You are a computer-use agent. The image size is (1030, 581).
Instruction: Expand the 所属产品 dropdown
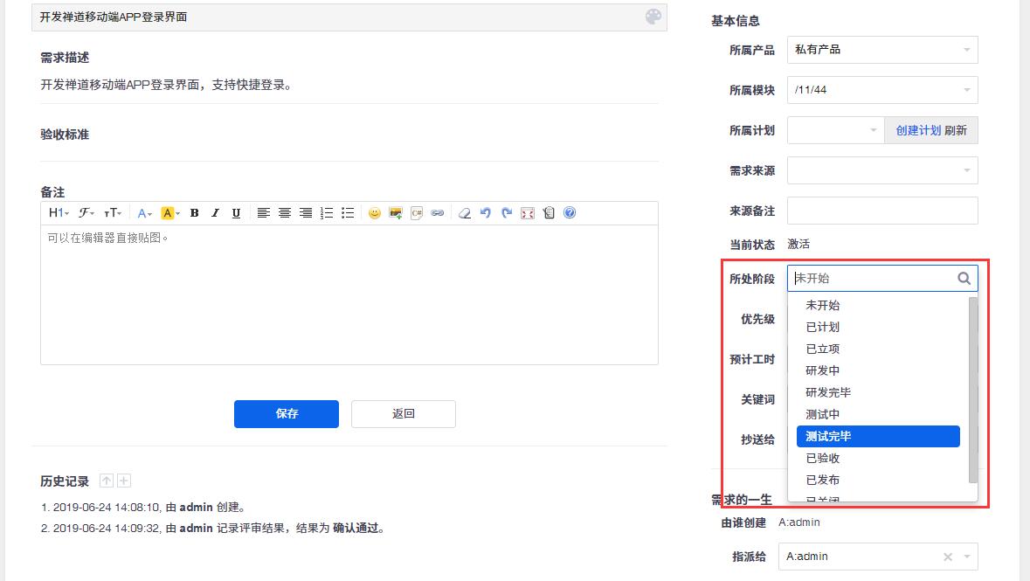[882, 50]
